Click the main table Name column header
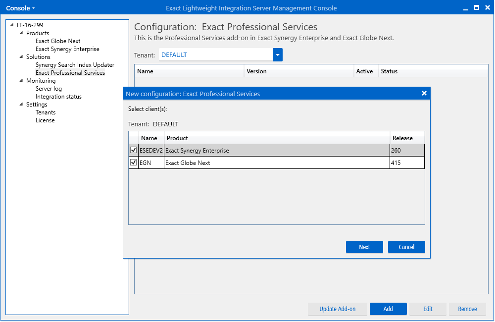Viewport: 495px width, 322px height. 189,71
